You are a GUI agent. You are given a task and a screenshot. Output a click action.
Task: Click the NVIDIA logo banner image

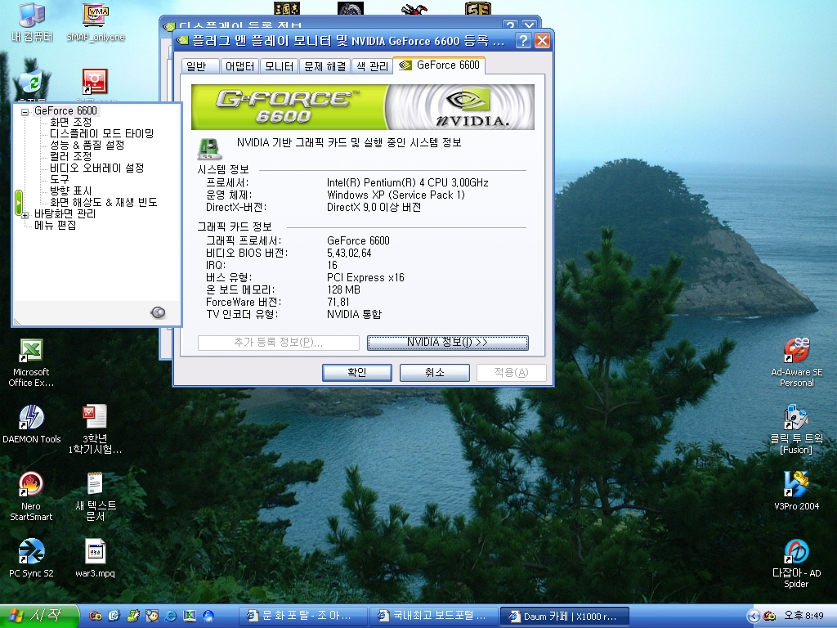coord(362,107)
